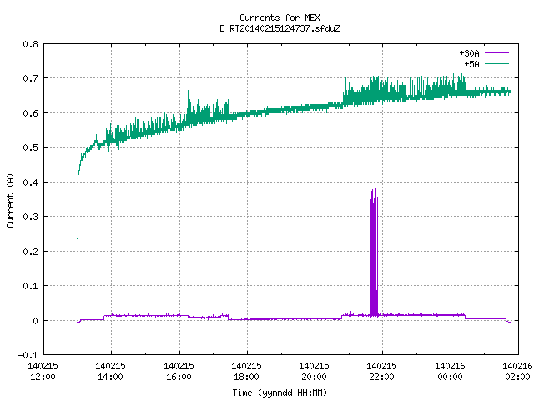Click the 0.8 y-axis tick label
The height and width of the screenshot is (400, 534).
[x=30, y=44]
